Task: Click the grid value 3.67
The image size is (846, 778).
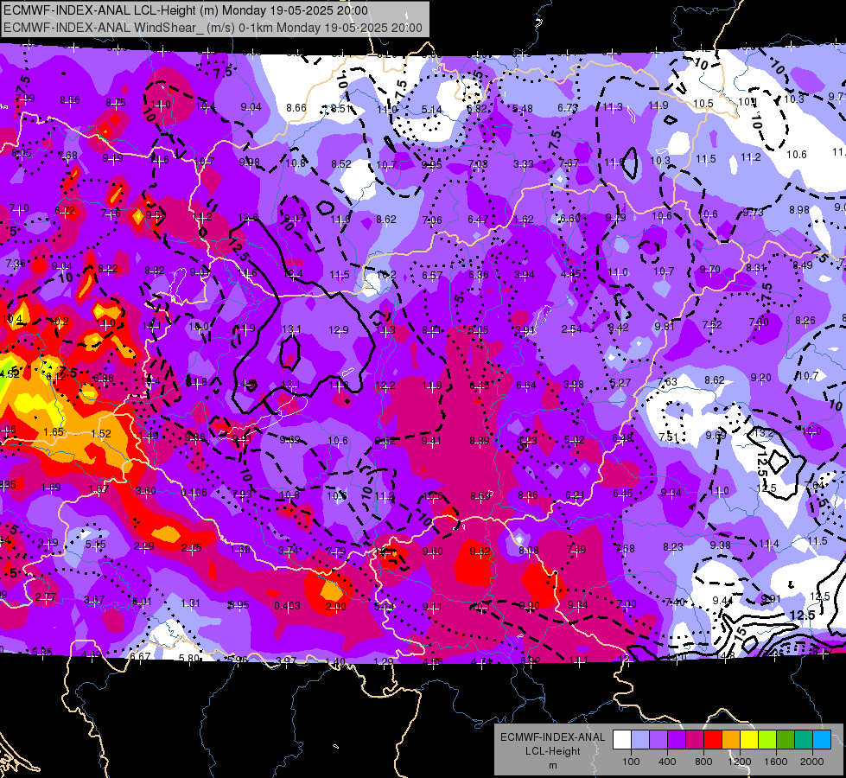Action: pos(94,599)
